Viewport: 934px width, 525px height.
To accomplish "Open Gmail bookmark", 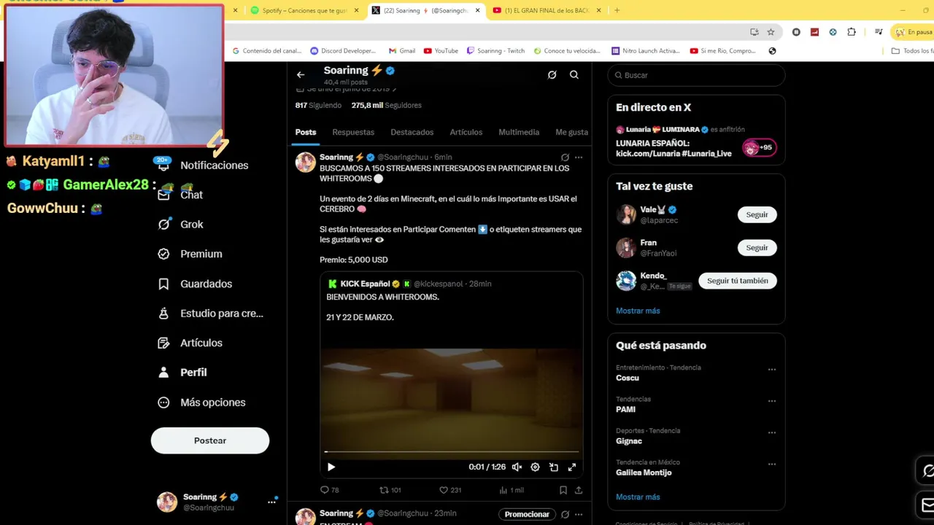I will [x=402, y=51].
